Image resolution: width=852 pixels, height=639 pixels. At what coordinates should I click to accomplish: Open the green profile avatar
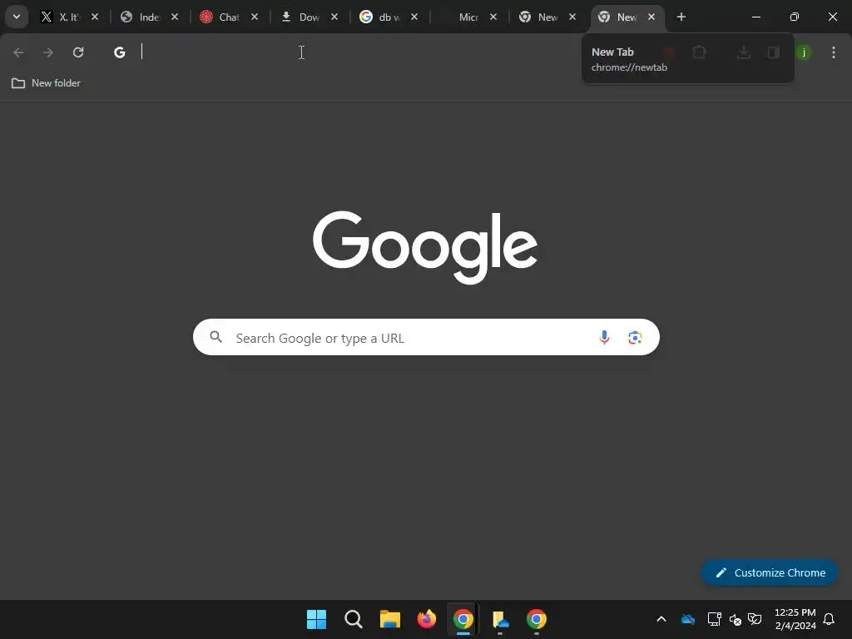pos(804,52)
